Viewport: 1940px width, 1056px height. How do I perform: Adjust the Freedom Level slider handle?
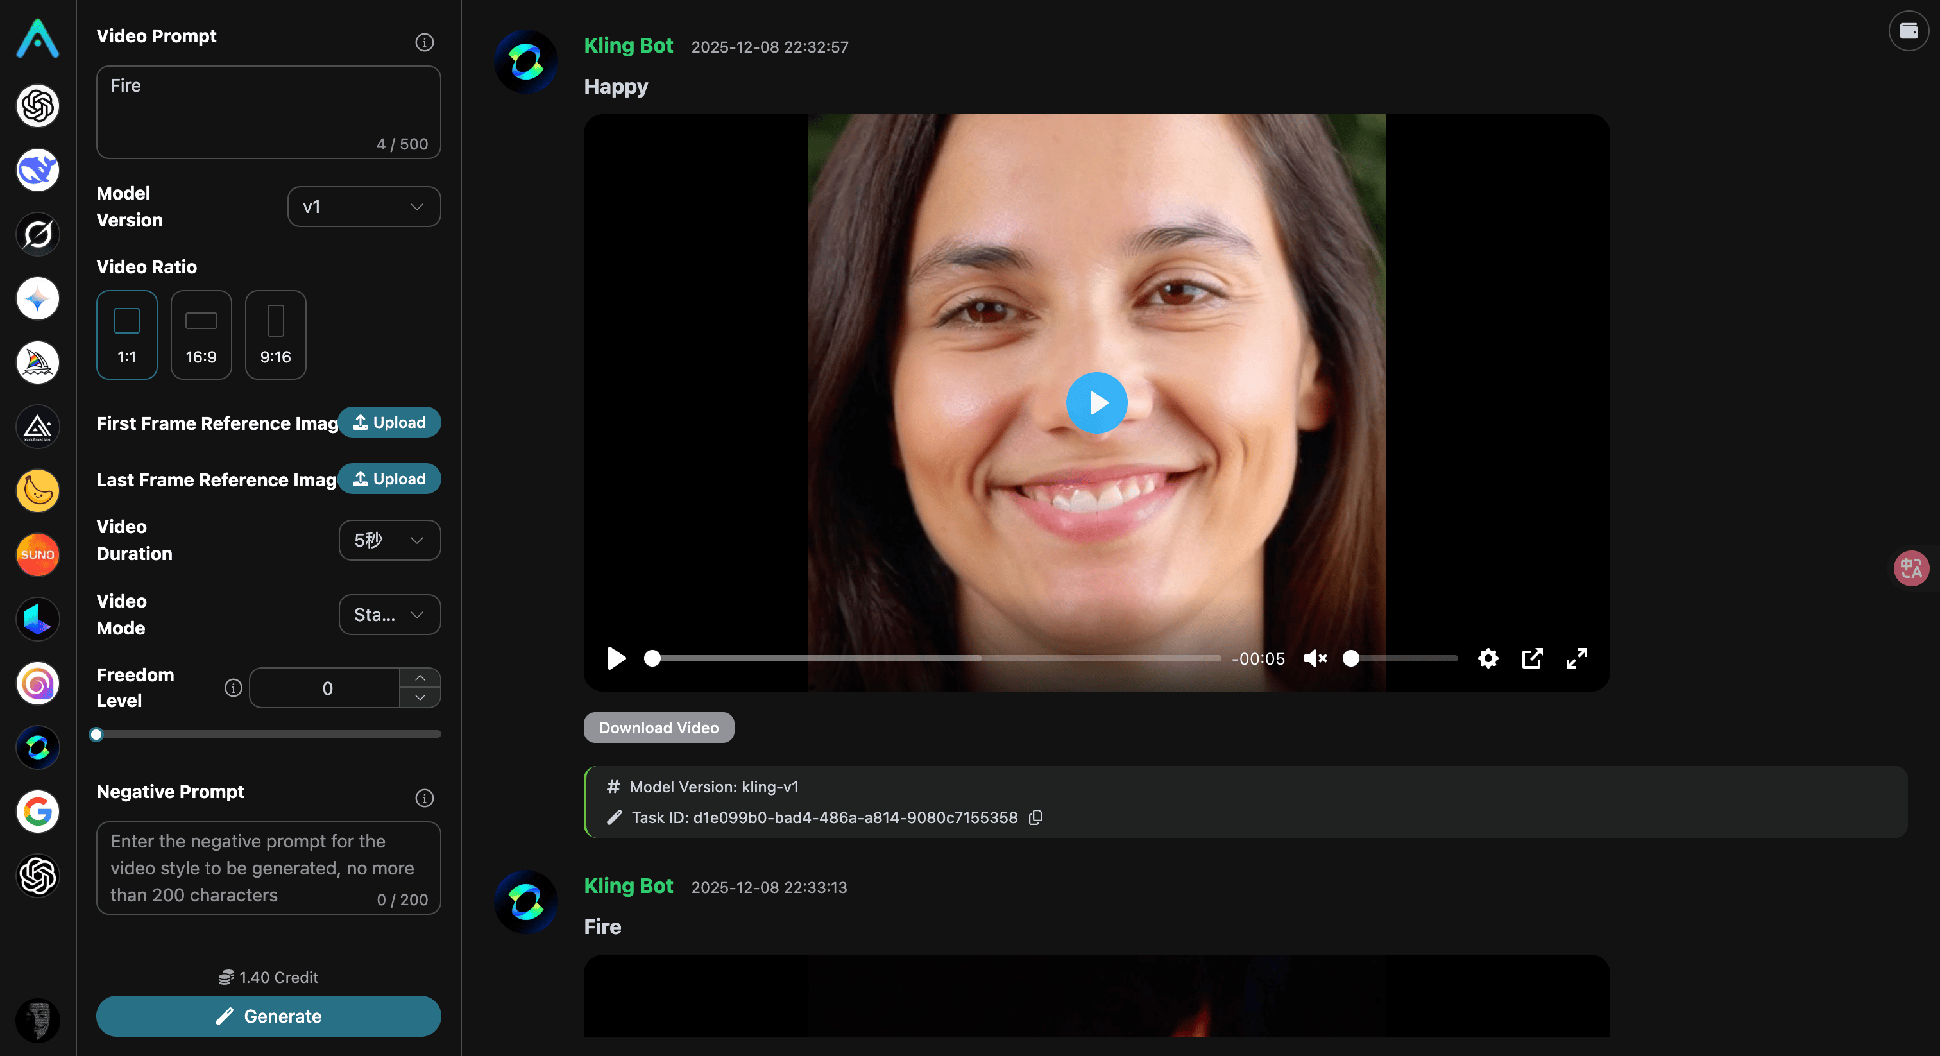click(x=96, y=735)
